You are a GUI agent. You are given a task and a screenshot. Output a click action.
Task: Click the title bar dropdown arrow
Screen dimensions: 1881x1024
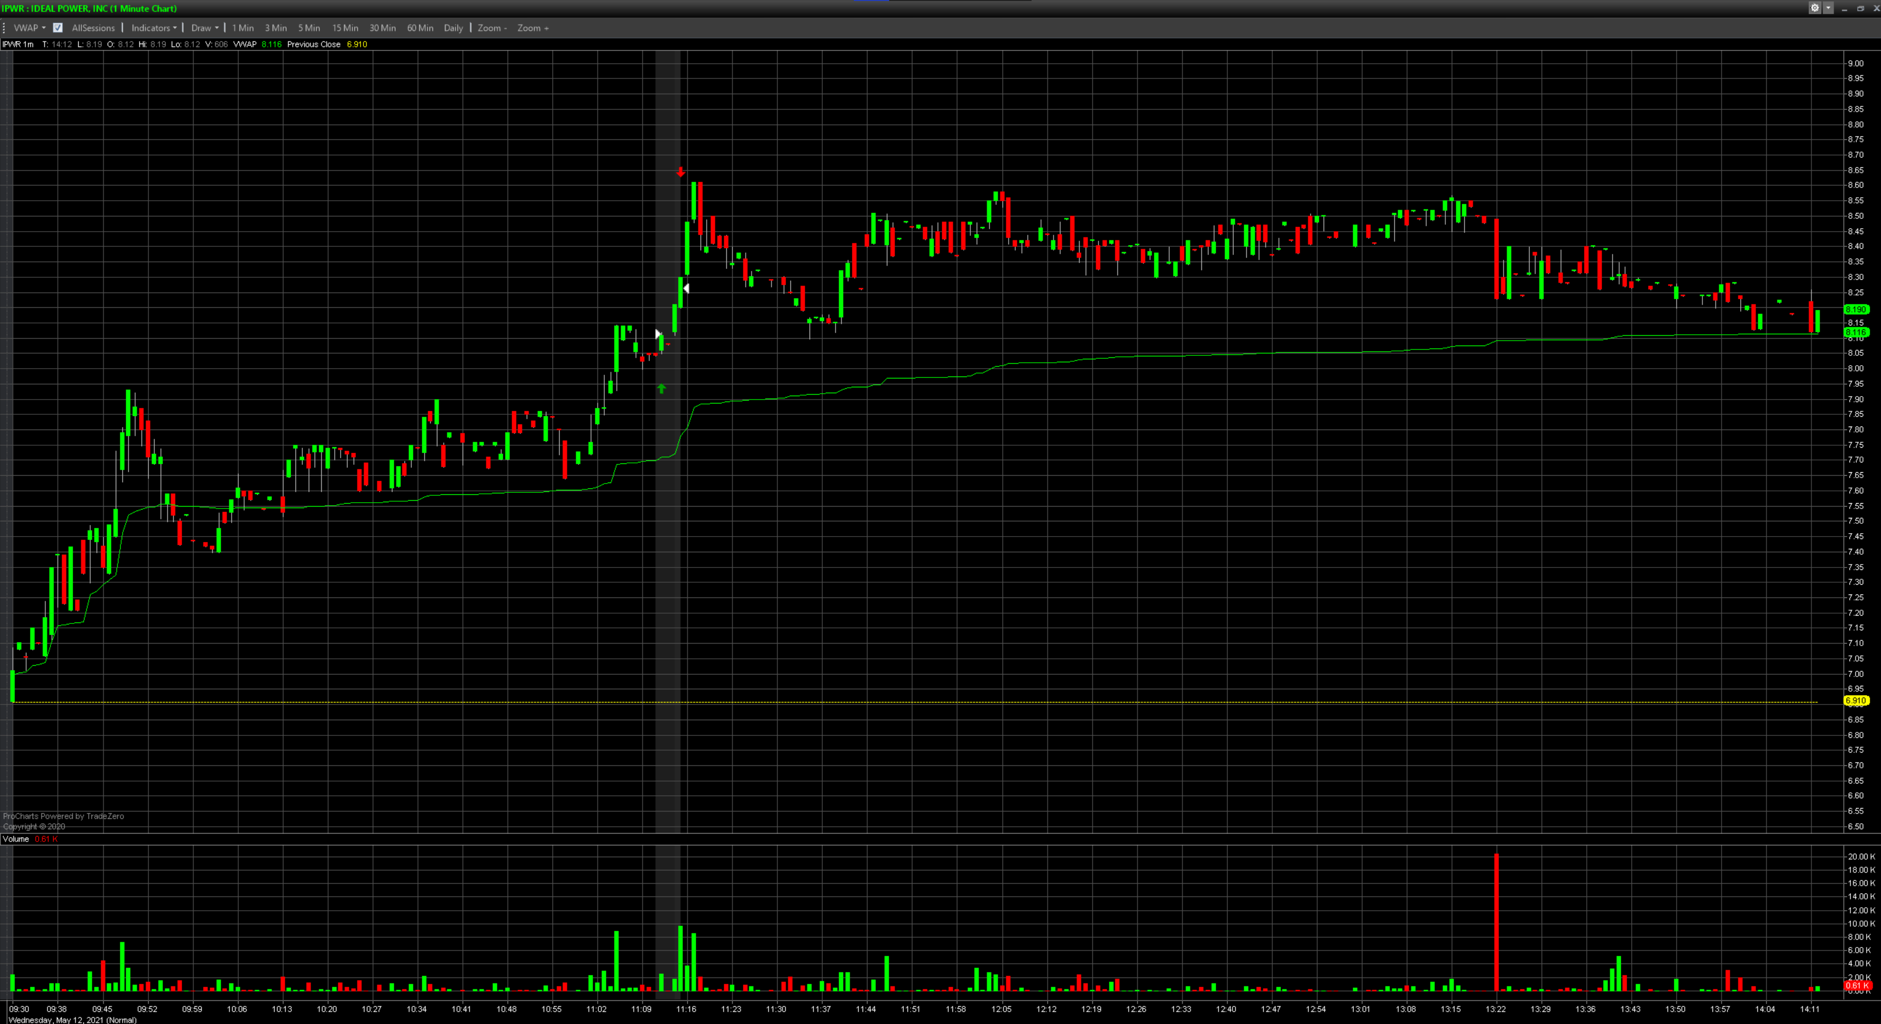click(1828, 8)
